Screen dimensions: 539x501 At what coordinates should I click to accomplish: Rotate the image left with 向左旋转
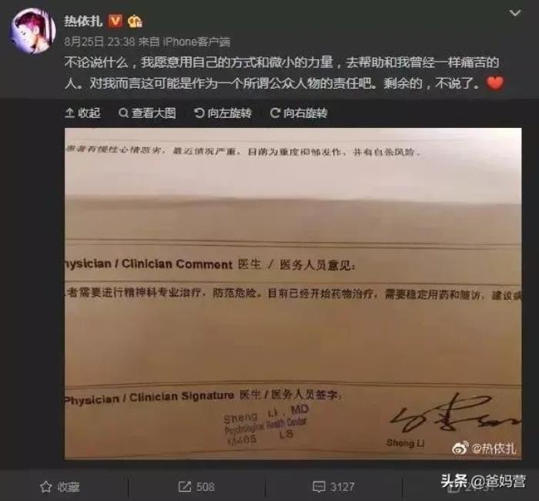(223, 113)
